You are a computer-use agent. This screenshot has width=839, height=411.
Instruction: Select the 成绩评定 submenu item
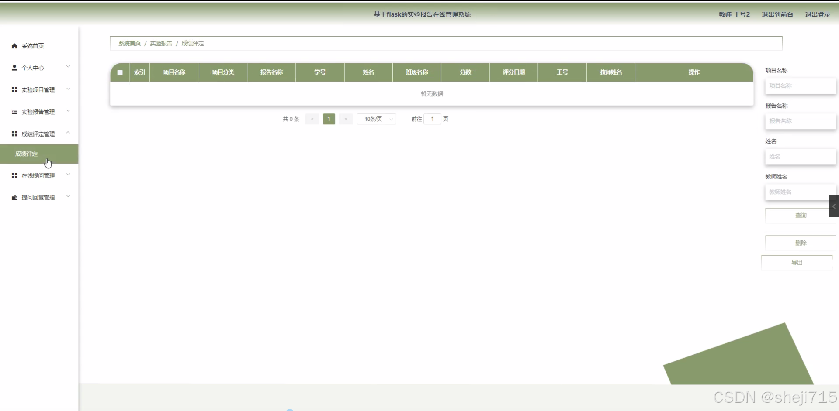coord(39,154)
